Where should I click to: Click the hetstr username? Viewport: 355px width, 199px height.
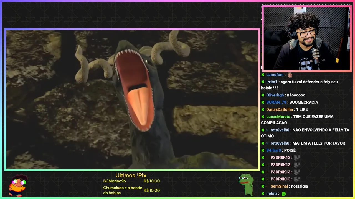click(x=272, y=193)
